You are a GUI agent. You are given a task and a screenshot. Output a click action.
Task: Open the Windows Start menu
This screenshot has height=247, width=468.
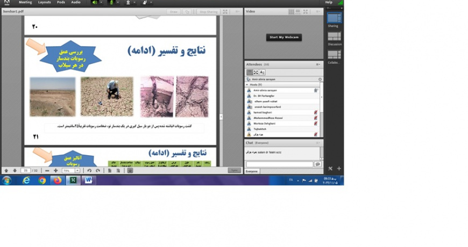(6, 180)
